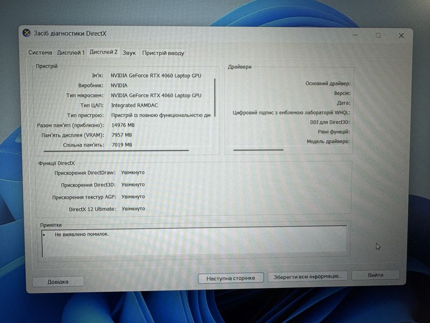Maximize the DirectX diagnostic window
430x323 pixels.
pos(378,35)
